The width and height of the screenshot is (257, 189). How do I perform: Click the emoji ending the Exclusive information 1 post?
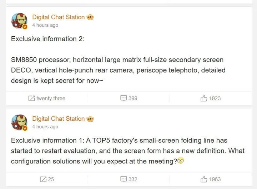[181, 161]
